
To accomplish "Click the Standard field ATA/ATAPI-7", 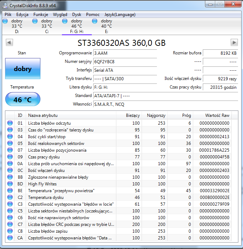I will point(165,96).
